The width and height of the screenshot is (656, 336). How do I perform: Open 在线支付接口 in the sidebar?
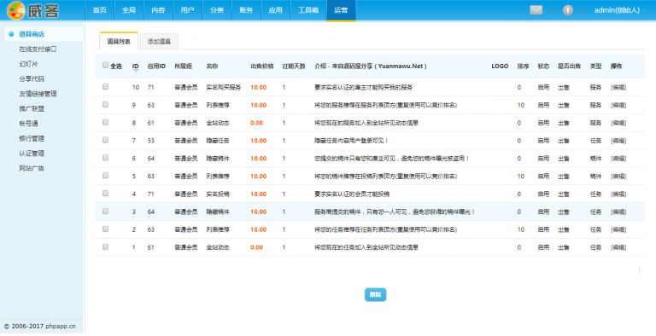(38, 49)
